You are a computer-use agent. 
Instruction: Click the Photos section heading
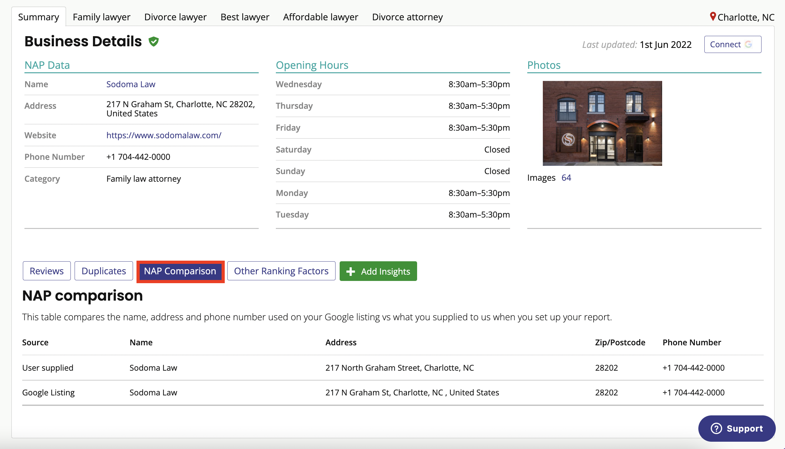[x=544, y=65]
